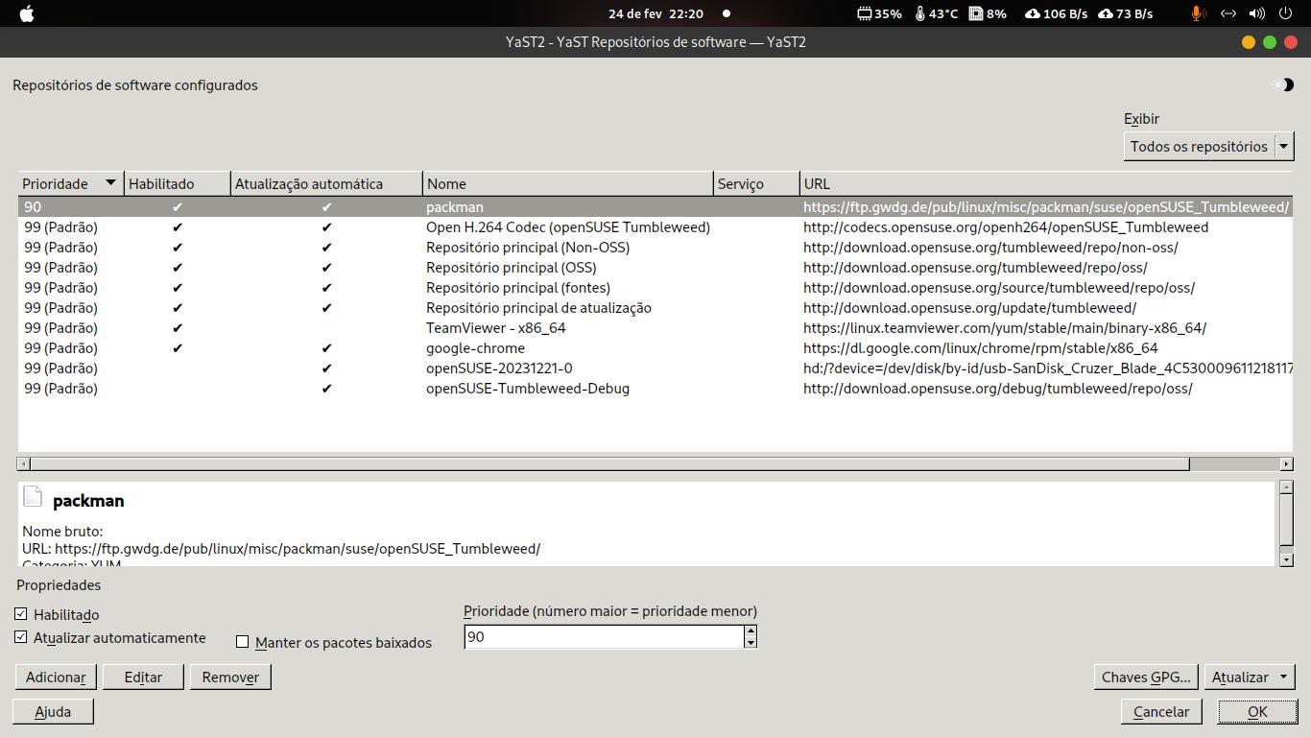This screenshot has height=737, width=1311.
Task: Toggle Habilitado checkmark for Open H.264 Codec row
Action: (x=178, y=227)
